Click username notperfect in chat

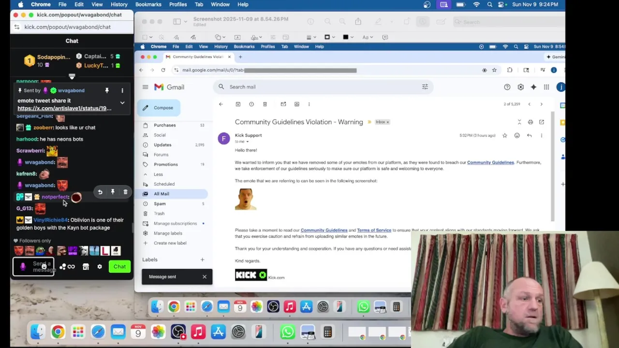[55, 197]
